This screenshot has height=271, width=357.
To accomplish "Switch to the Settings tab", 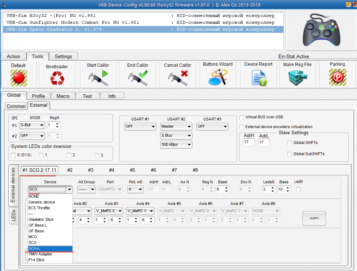I will click(63, 57).
